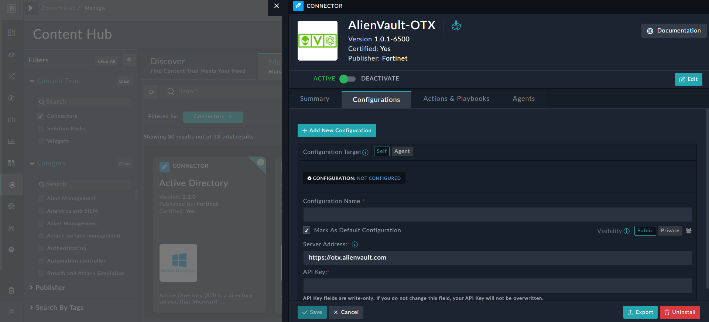Export the connector

click(640, 312)
